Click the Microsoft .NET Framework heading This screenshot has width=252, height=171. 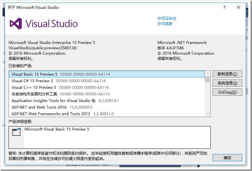(182, 43)
